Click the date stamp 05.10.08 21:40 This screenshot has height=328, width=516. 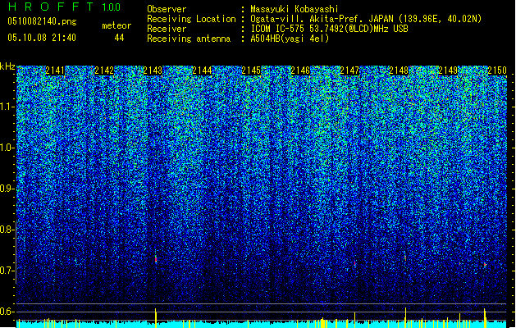click(42, 38)
